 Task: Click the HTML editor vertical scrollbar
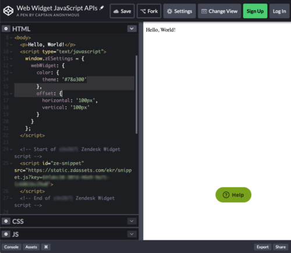pyautogui.click(x=137, y=94)
